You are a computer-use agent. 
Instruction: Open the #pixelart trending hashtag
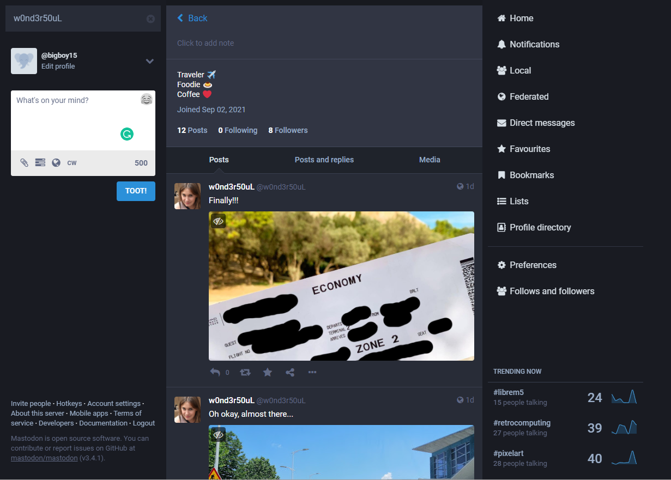pyautogui.click(x=509, y=453)
